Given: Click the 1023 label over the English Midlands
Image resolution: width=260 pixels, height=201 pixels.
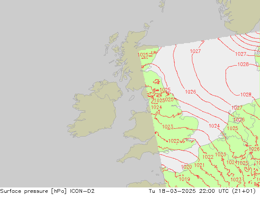Looking at the screenshot, I should [168, 127].
